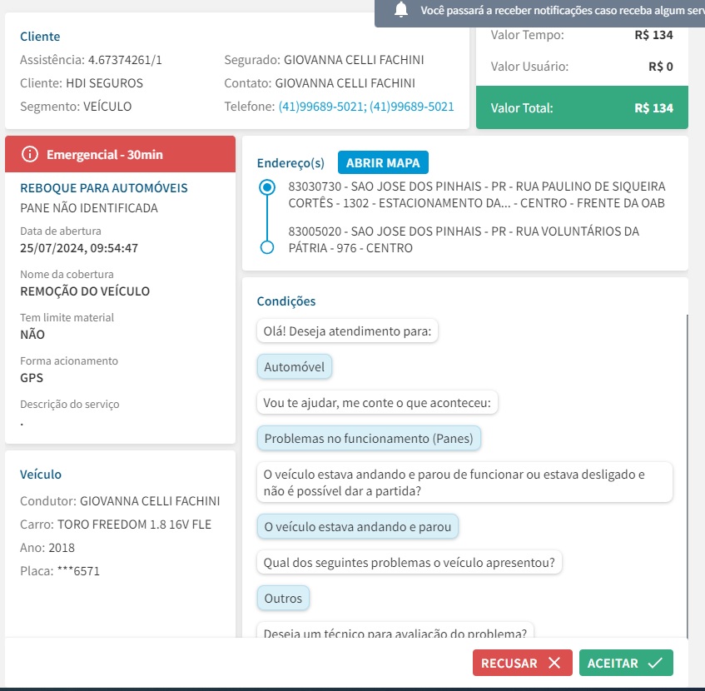Click the opening date 25/07/2024, 09:54:47
Viewport: 705px width, 691px height.
click(79, 248)
